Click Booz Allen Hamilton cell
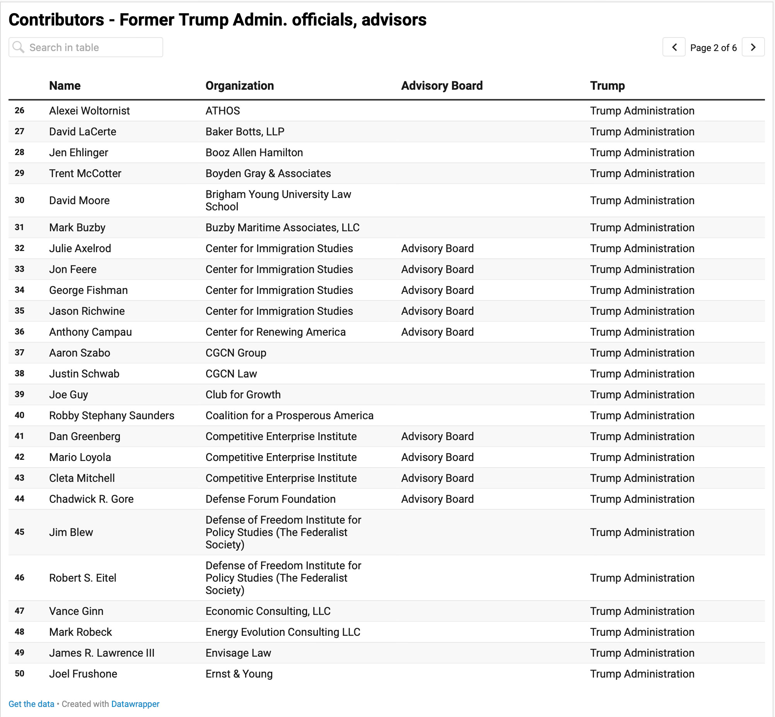Screen dimensions: 775x717 click(254, 153)
